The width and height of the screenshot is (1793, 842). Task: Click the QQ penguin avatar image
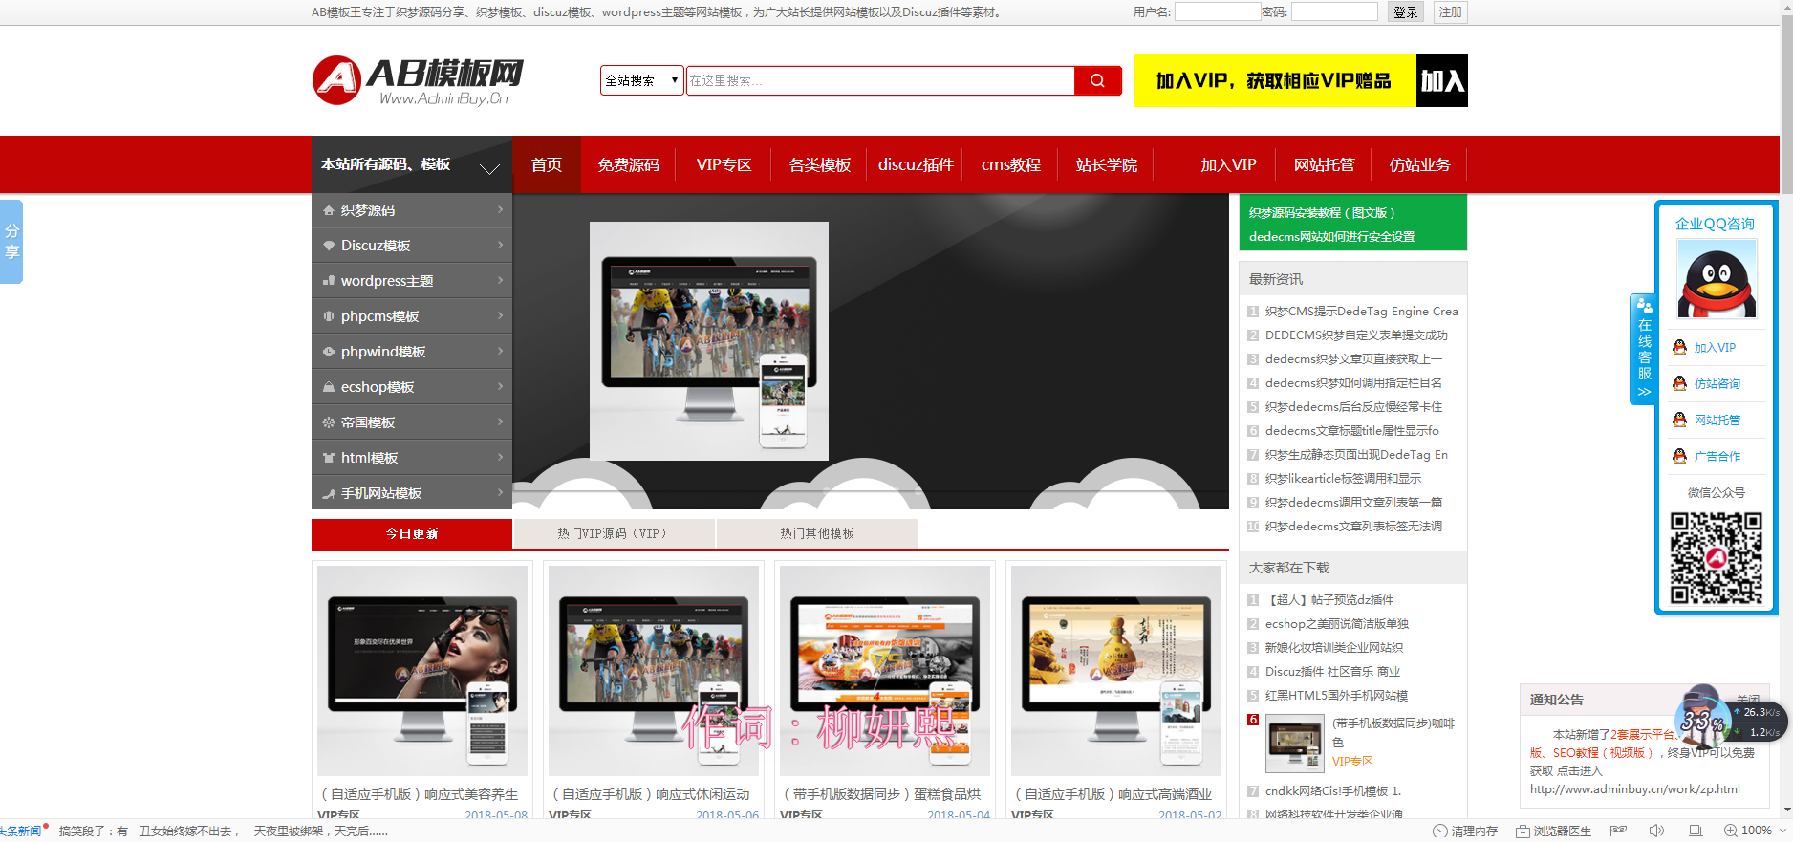(x=1717, y=279)
